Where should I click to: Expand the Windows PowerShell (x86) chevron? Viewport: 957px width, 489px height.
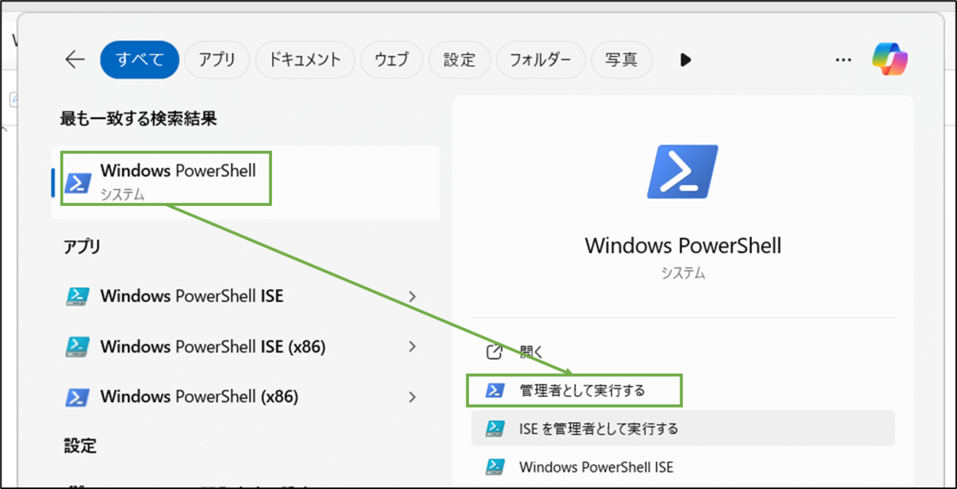click(412, 396)
